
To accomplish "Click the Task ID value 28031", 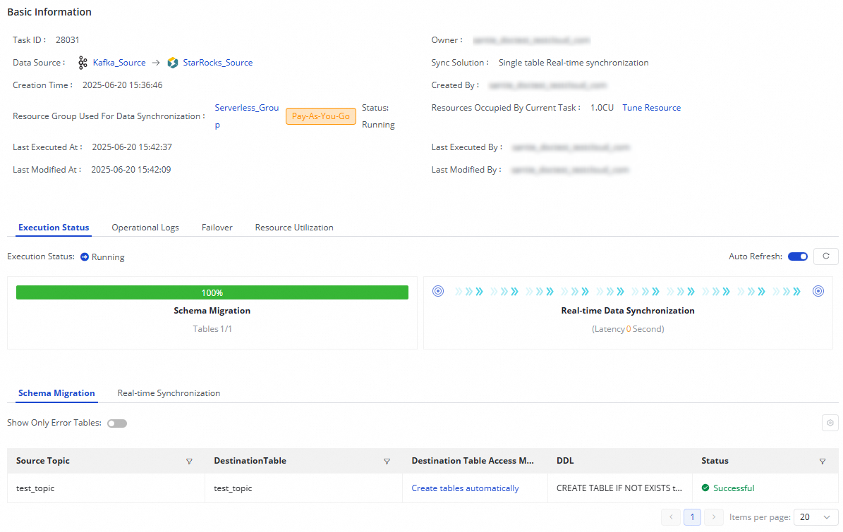I will [x=68, y=40].
